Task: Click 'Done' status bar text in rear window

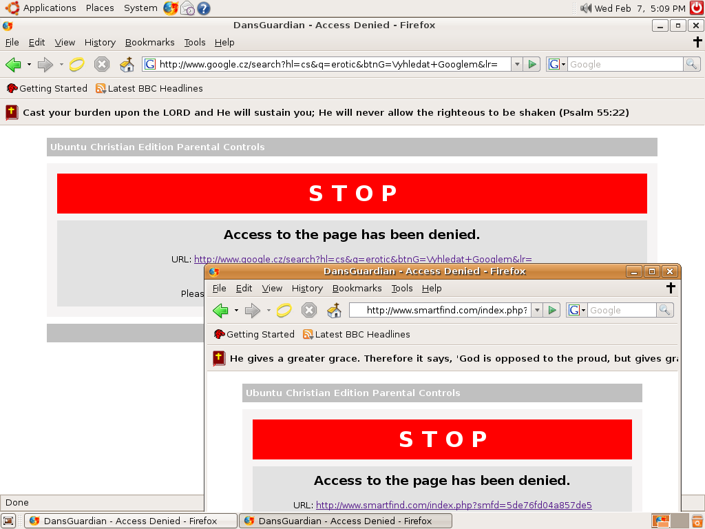Action: point(17,502)
